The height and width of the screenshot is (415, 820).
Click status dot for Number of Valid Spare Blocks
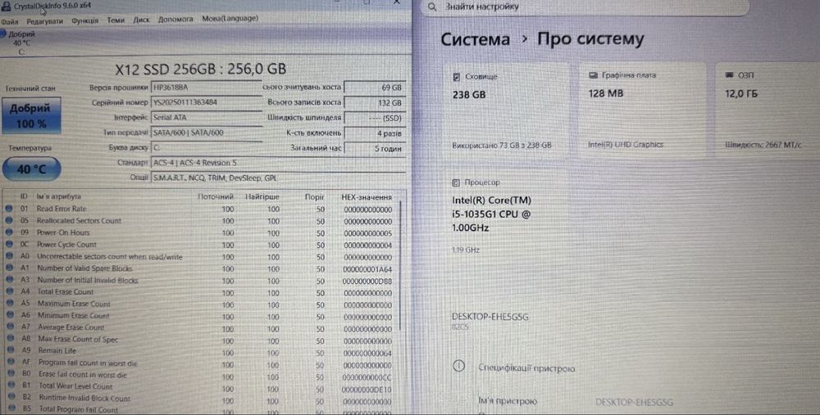point(9,268)
